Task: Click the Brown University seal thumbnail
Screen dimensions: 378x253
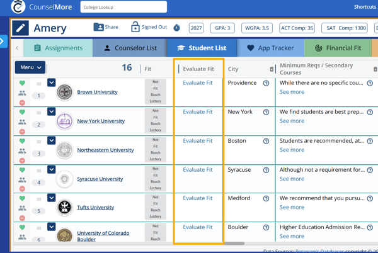Action: click(64, 92)
